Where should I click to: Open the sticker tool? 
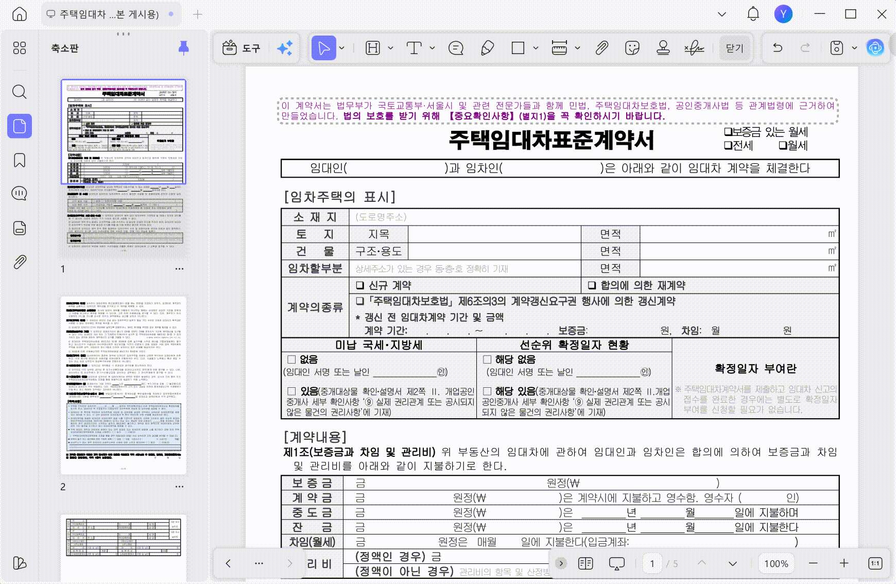click(x=632, y=48)
